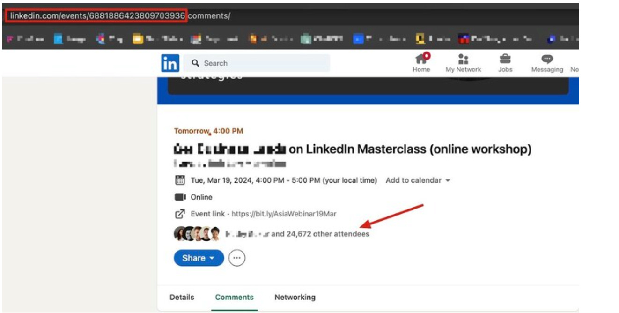Focus the LinkedIn Search field
Viewport: 619px width, 313px height.
point(256,63)
